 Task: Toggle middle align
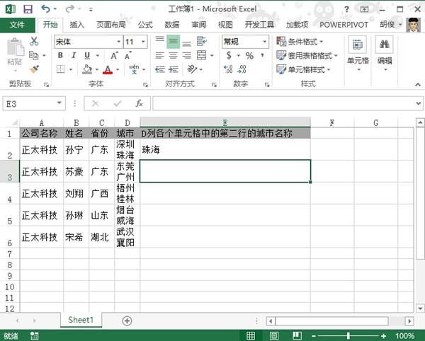tap(173, 42)
